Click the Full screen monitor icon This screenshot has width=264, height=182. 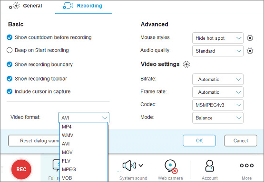pyautogui.click(x=56, y=165)
